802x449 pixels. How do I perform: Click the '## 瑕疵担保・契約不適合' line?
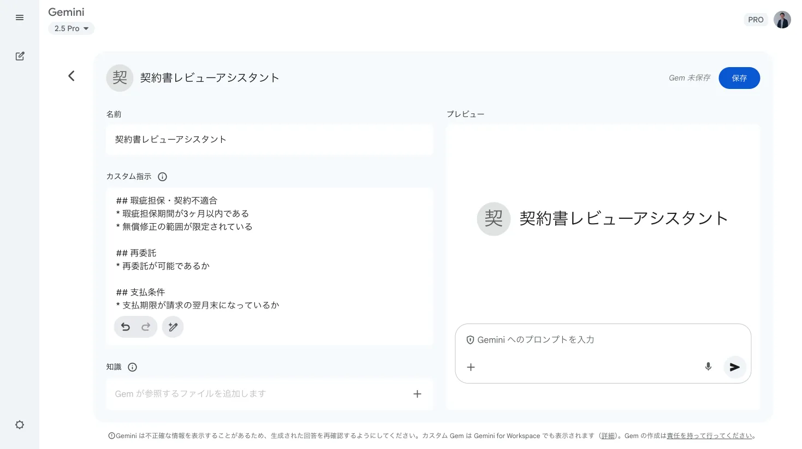pos(167,201)
